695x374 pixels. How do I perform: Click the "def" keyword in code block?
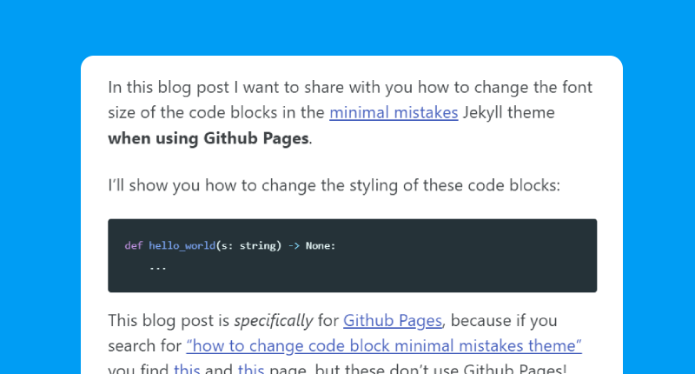[134, 245]
